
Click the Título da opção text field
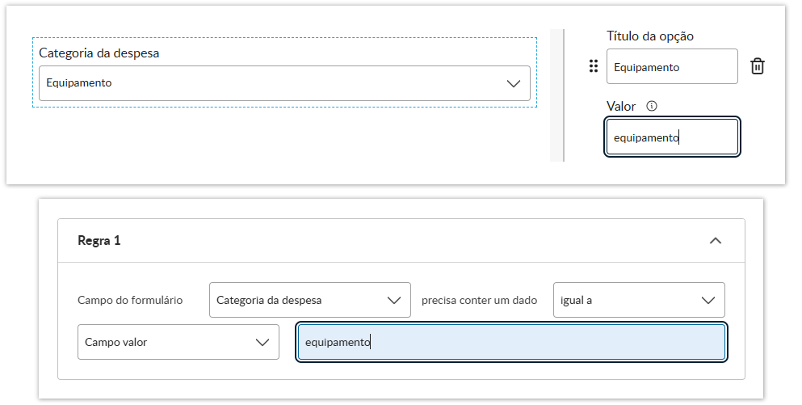pyautogui.click(x=671, y=66)
